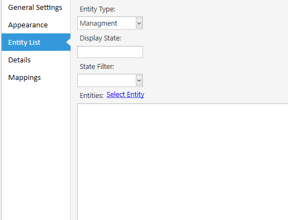Focus the Display State text field
This screenshot has height=220, width=288.
pyautogui.click(x=110, y=52)
